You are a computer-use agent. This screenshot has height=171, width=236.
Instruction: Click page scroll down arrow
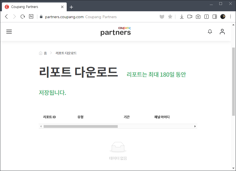point(234,168)
